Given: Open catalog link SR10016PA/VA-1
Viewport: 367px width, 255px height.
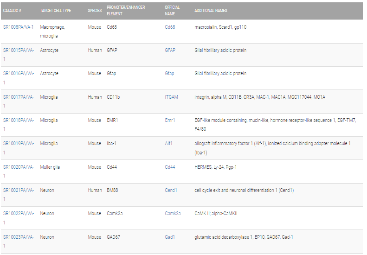Looking at the screenshot, I should [x=18, y=78].
